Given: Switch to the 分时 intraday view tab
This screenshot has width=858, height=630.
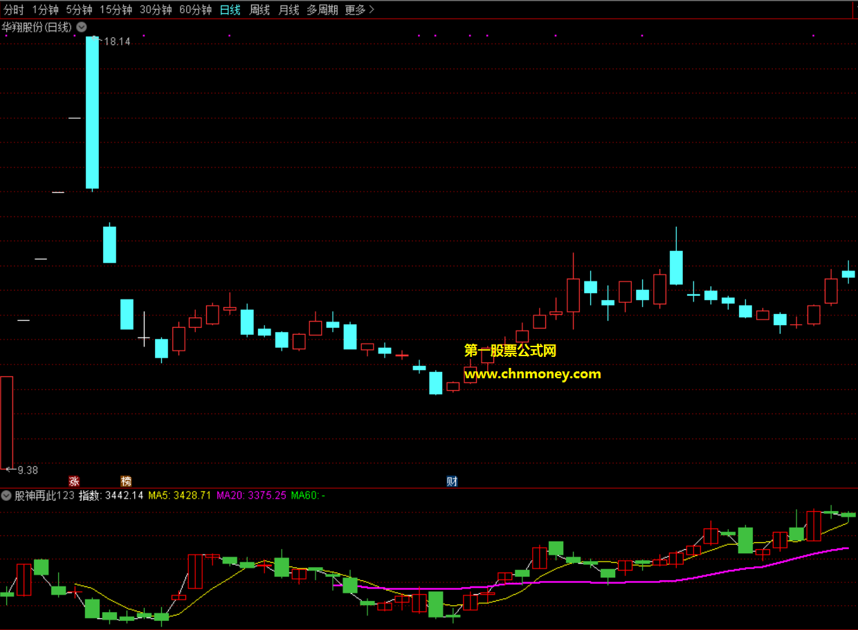Looking at the screenshot, I should tap(14, 10).
